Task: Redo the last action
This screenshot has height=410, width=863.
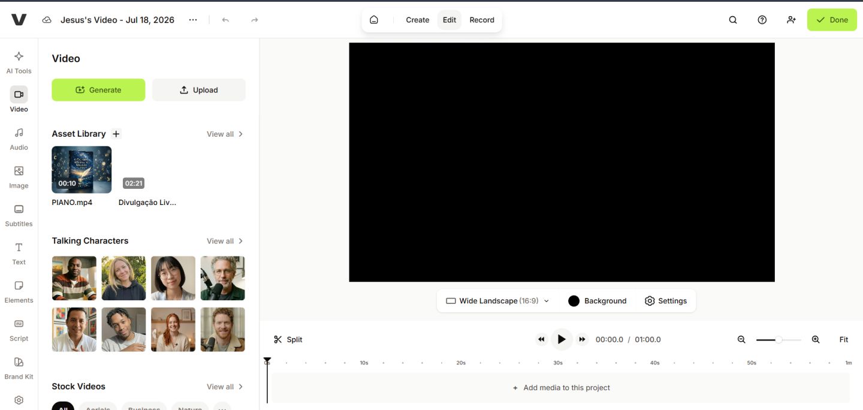Action: pyautogui.click(x=255, y=20)
